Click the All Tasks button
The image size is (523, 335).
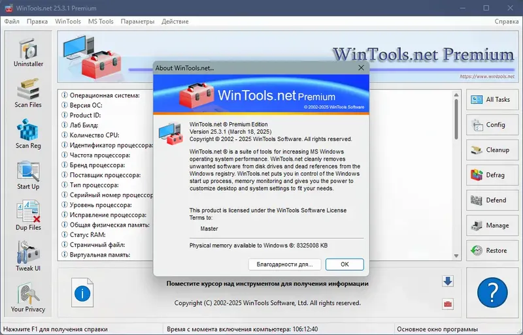(492, 99)
